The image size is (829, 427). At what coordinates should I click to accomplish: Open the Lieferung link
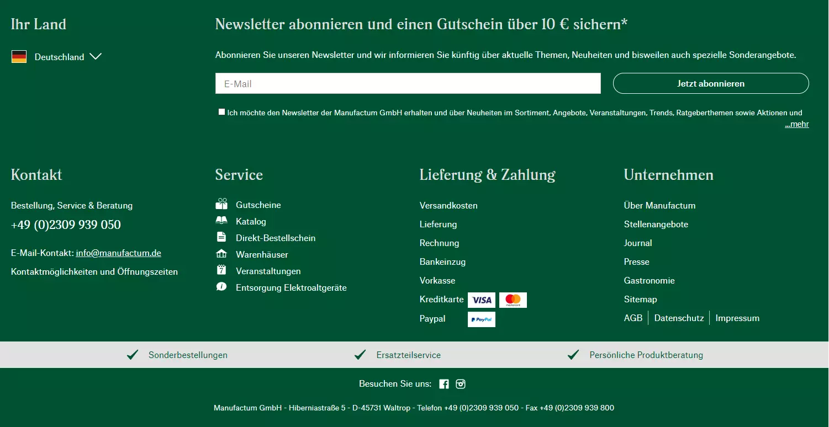[439, 224]
